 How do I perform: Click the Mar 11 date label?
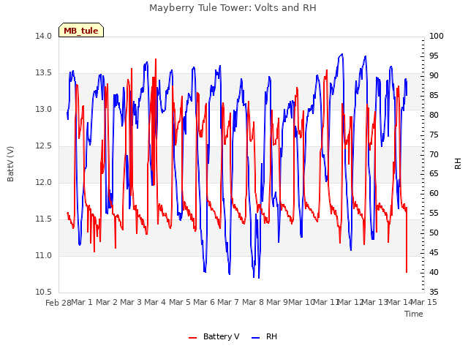pyautogui.click(x=325, y=302)
